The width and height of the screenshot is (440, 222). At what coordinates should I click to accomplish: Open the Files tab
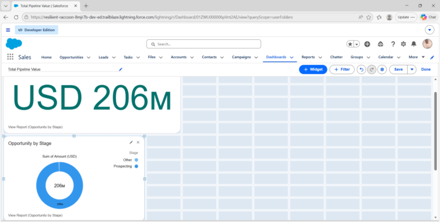[x=152, y=57]
